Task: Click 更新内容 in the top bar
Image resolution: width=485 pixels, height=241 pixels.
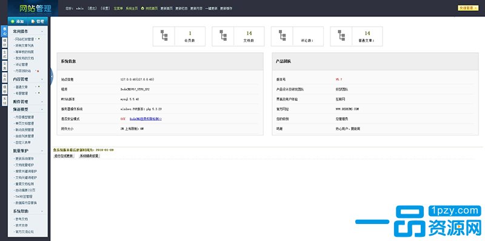Action: [x=196, y=8]
